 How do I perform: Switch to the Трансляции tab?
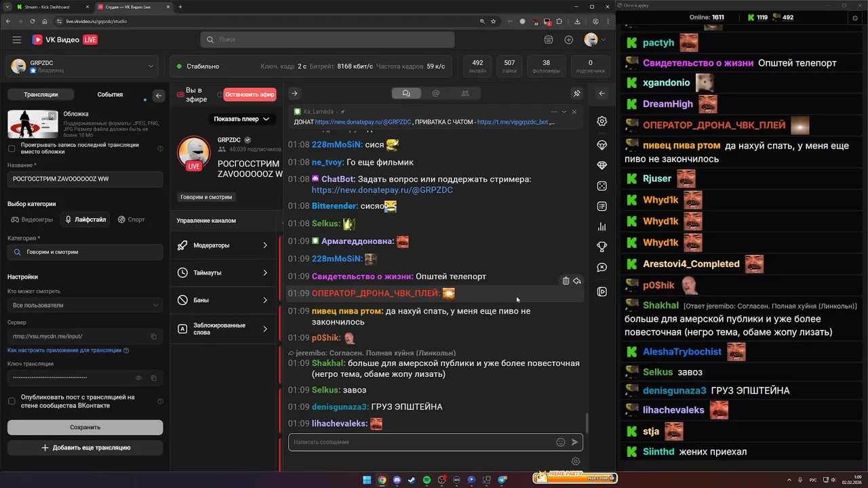(41, 95)
